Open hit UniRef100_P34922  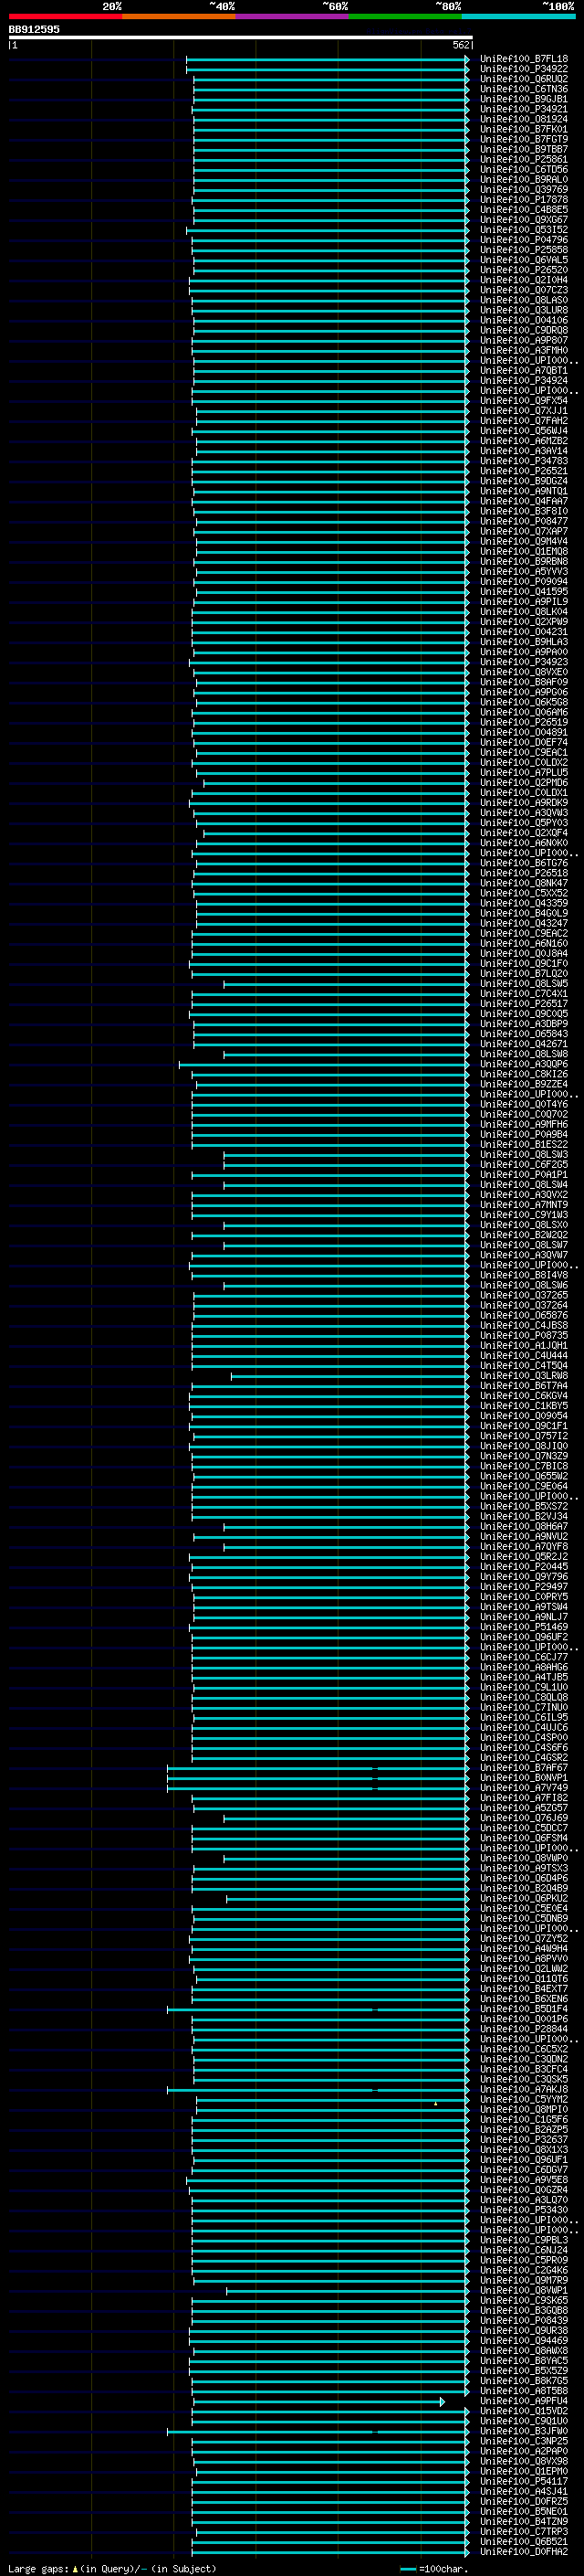524,69
